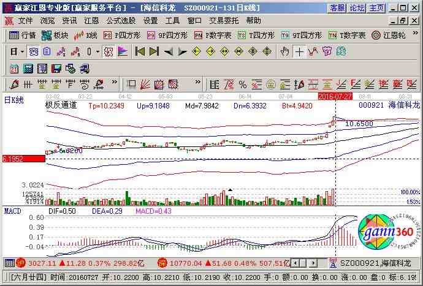Click status bar scrollbar right arrow
The height and width of the screenshot is (286, 423).
(313, 263)
